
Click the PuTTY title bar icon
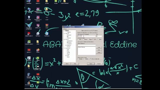tap(63, 27)
